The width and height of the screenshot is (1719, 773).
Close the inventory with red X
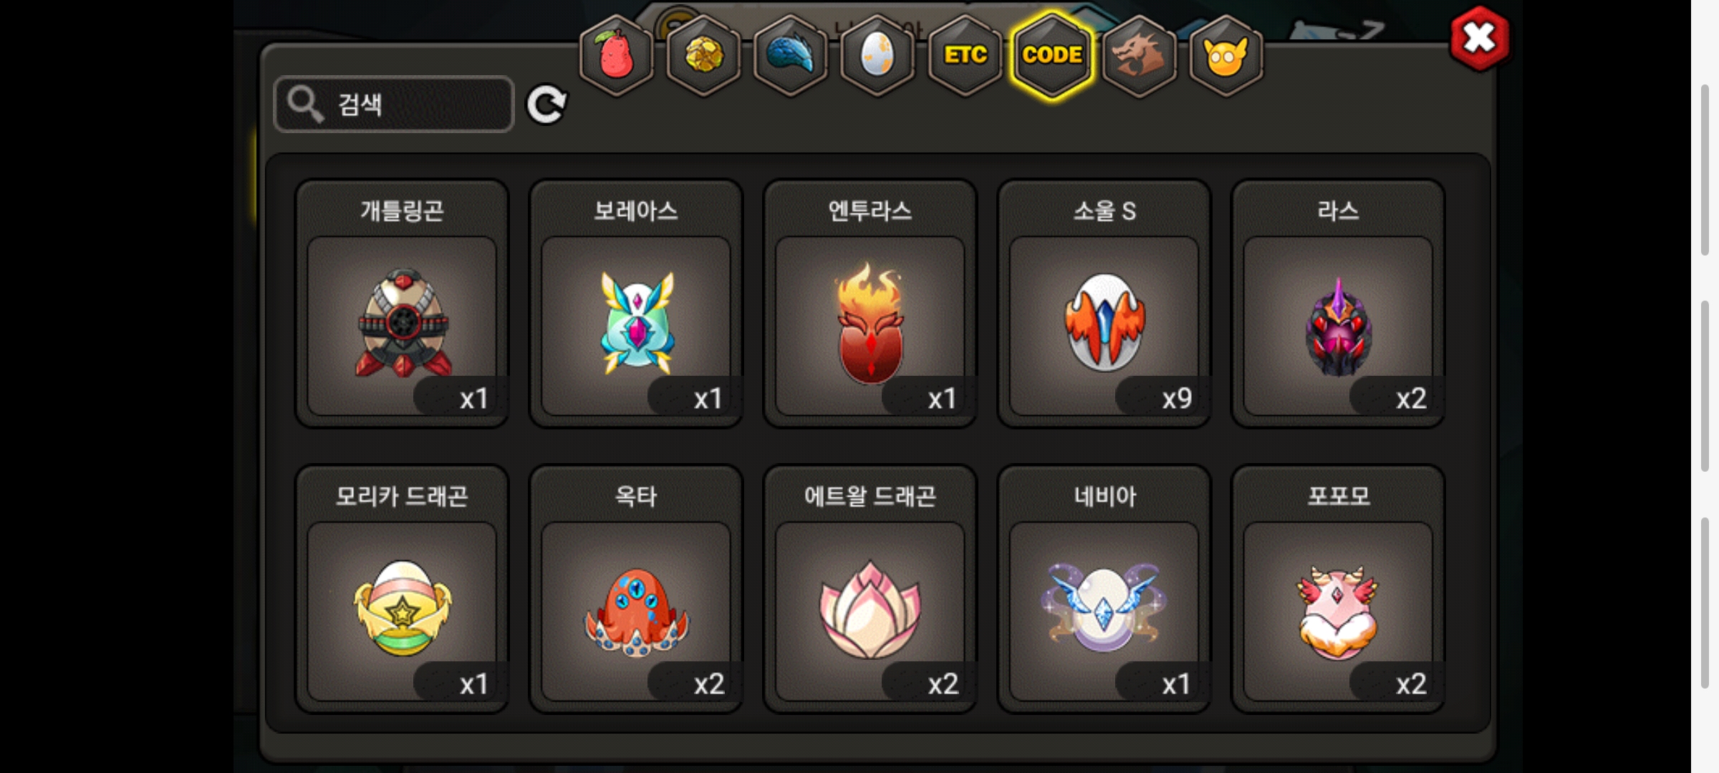pos(1479,39)
